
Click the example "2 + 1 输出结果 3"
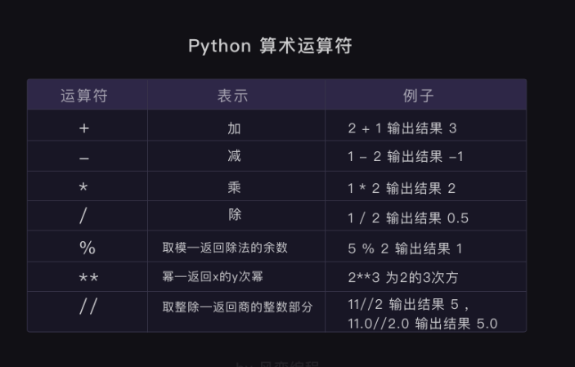[x=402, y=128]
